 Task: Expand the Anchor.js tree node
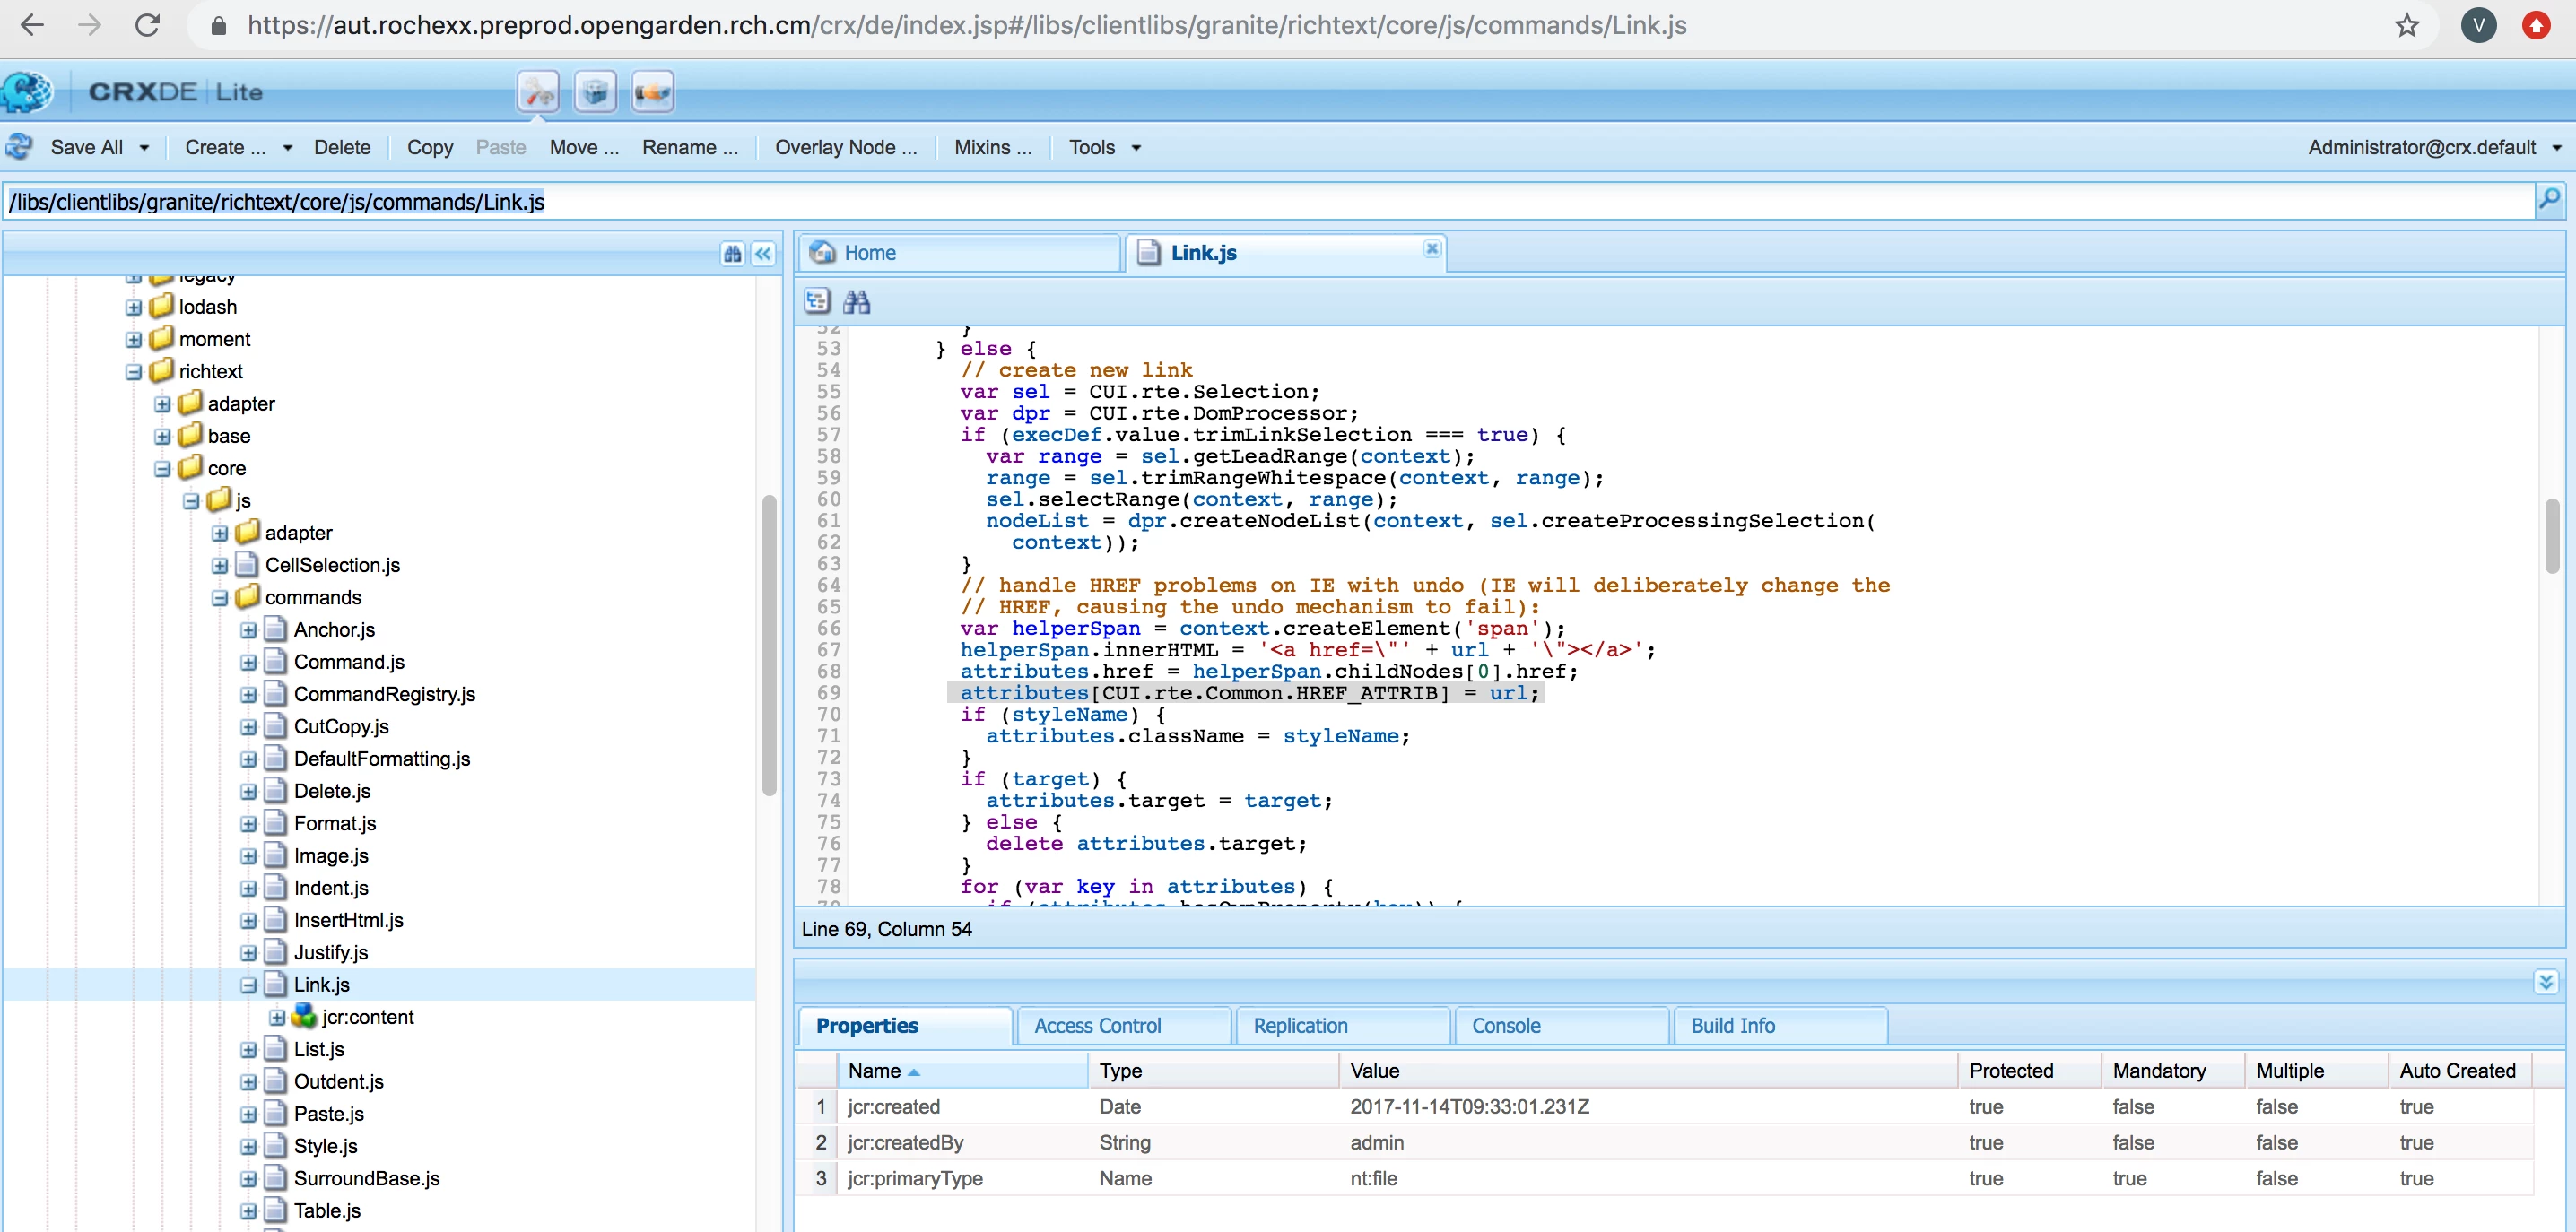click(x=248, y=631)
